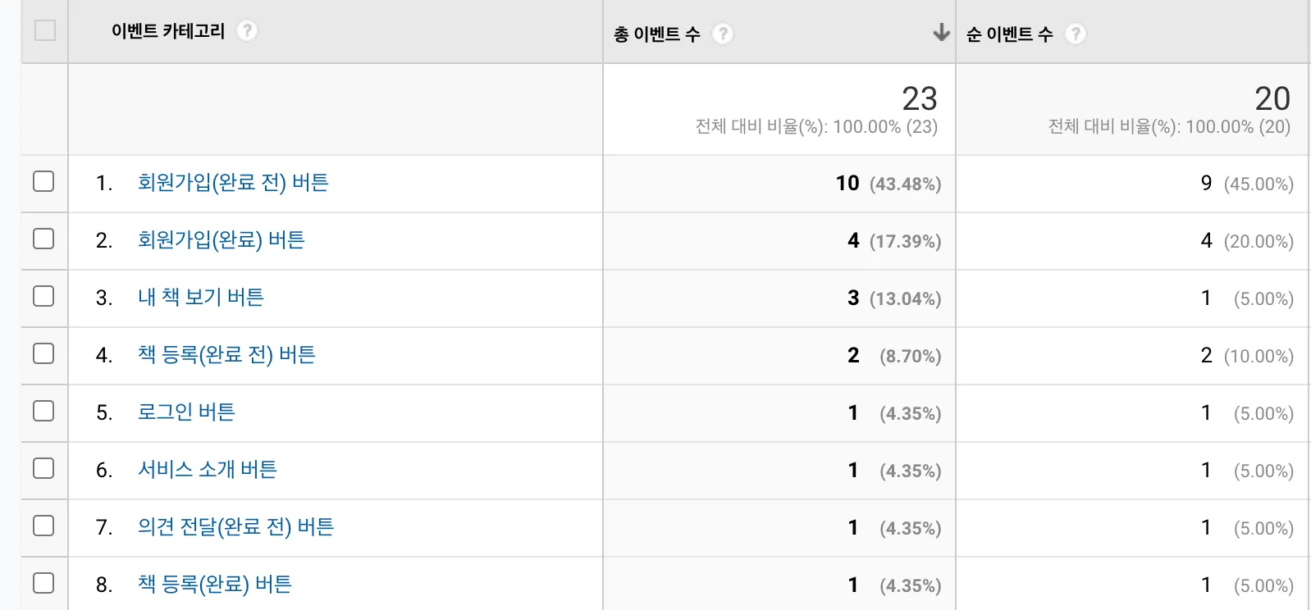Open 회원가입(완료 전) 버튼 category link
1311x610 pixels.
(x=233, y=182)
